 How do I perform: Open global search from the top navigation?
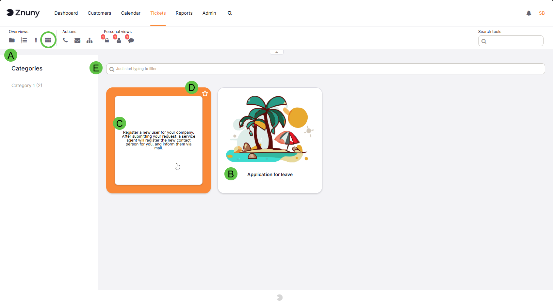point(230,13)
